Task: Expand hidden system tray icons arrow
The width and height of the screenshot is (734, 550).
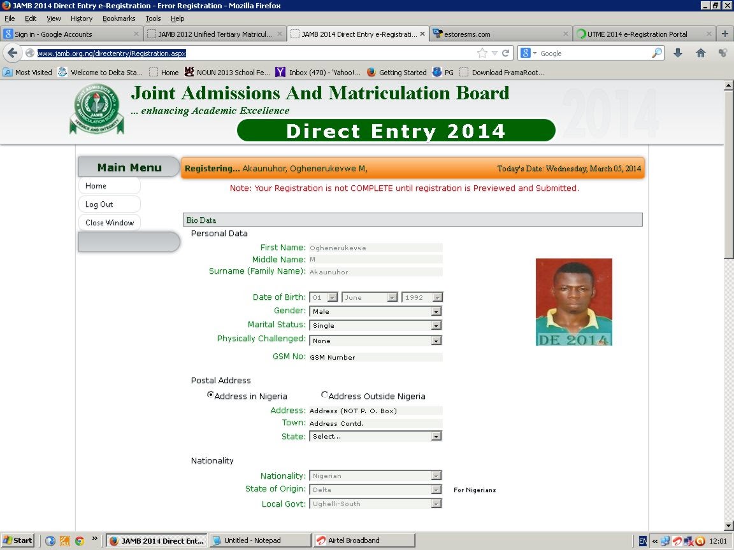Action: tap(655, 541)
